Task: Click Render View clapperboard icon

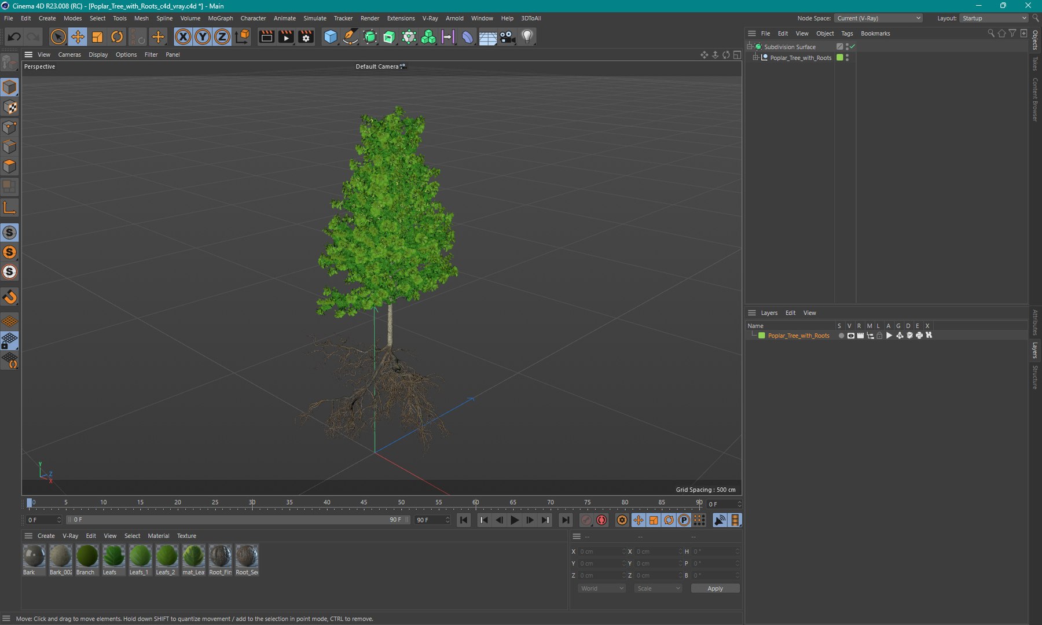Action: (266, 37)
